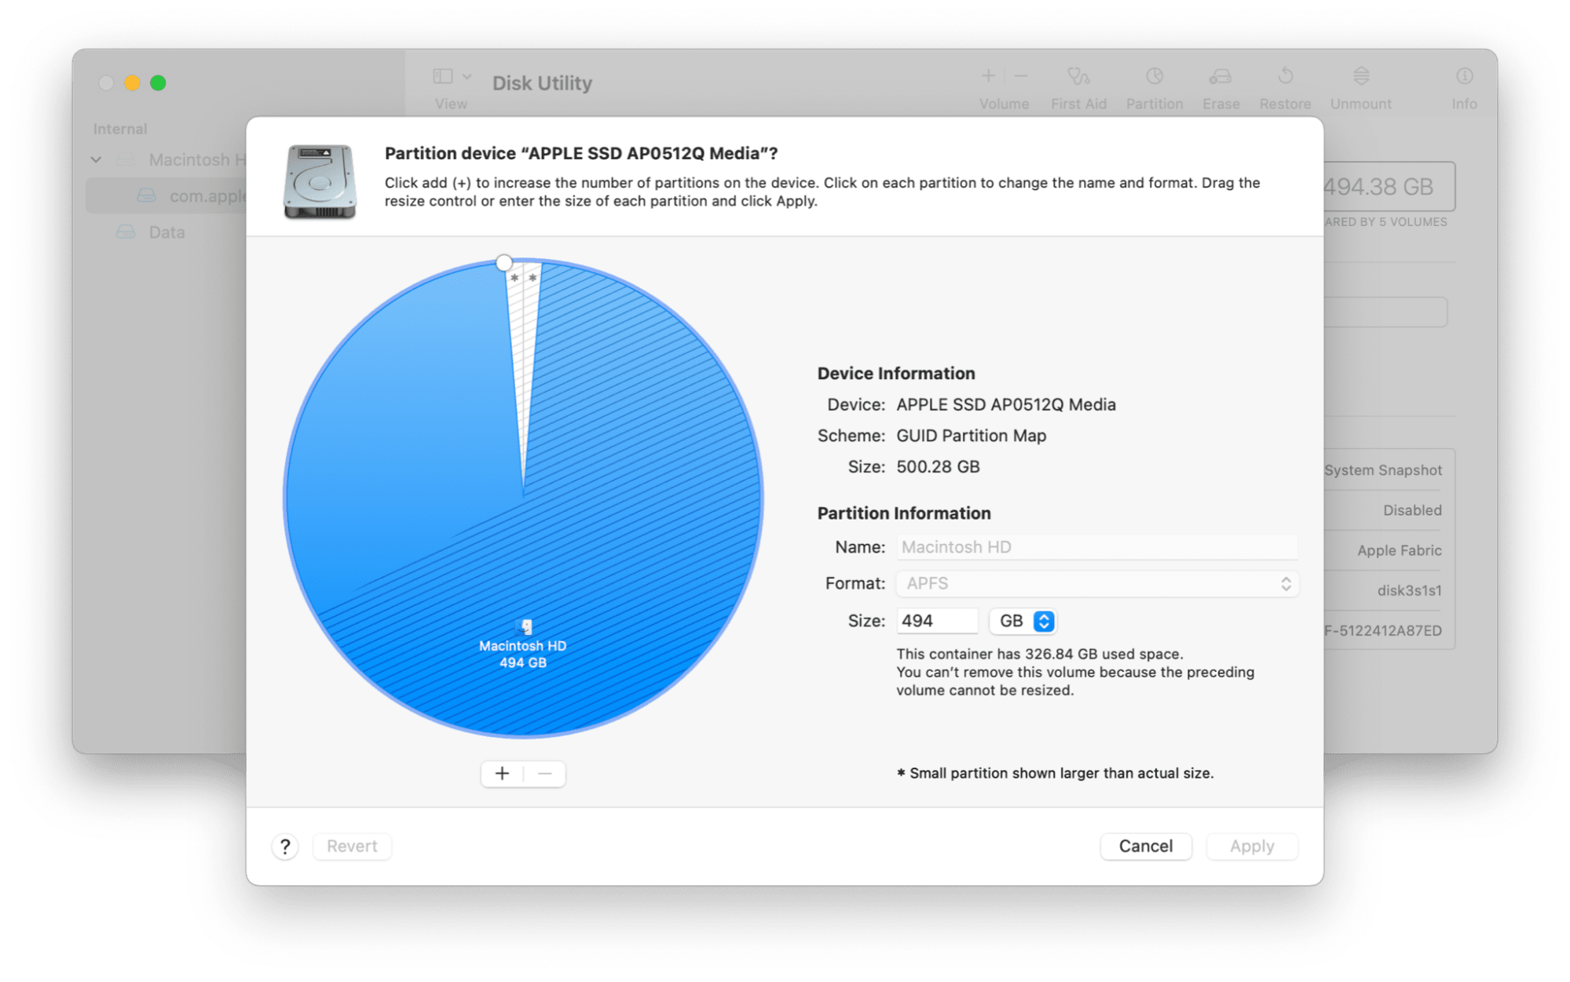Image resolution: width=1570 pixels, height=982 pixels.
Task: Click the APPLE SSD AP0512Q Media device value
Action: [1005, 404]
